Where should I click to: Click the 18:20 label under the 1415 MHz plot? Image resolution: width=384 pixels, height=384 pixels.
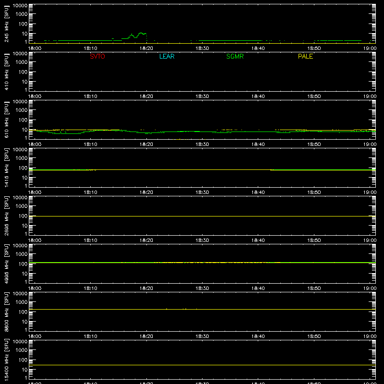click(146, 192)
